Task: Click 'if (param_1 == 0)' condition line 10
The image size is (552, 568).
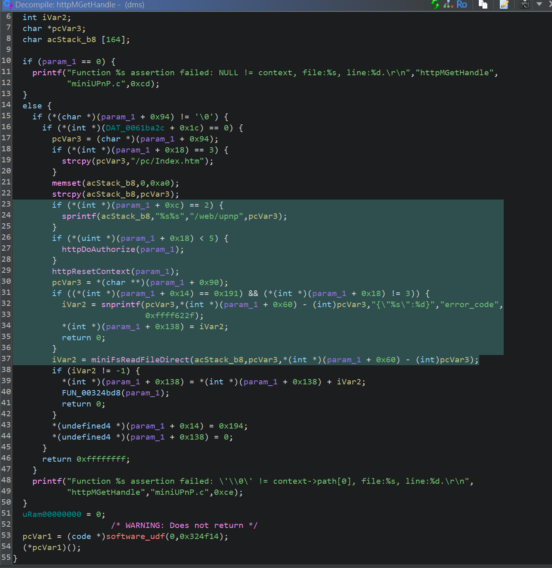Action: point(64,62)
